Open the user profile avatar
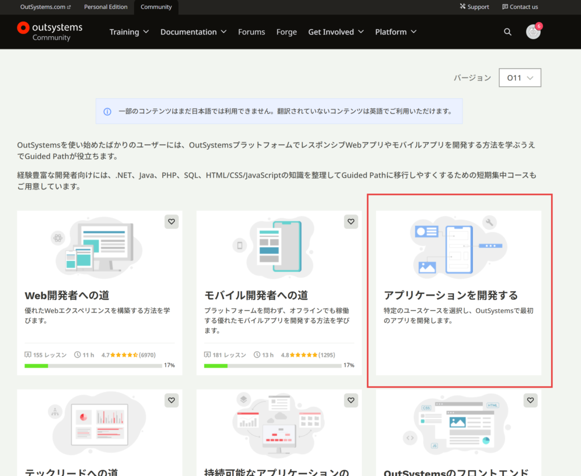The height and width of the screenshot is (476, 581). (x=533, y=32)
